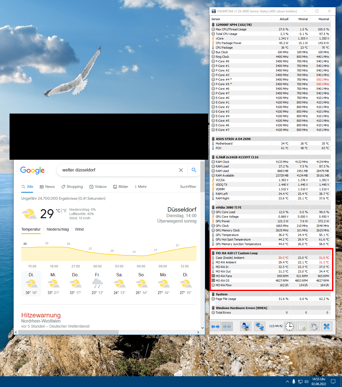This screenshot has height=387, width=342.
Task: Clear the Google search box X
Action: [x=181, y=170]
